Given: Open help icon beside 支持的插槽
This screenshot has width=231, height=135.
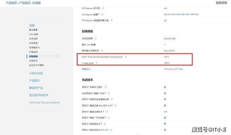Looking at the screenshot, I should click(96, 39).
